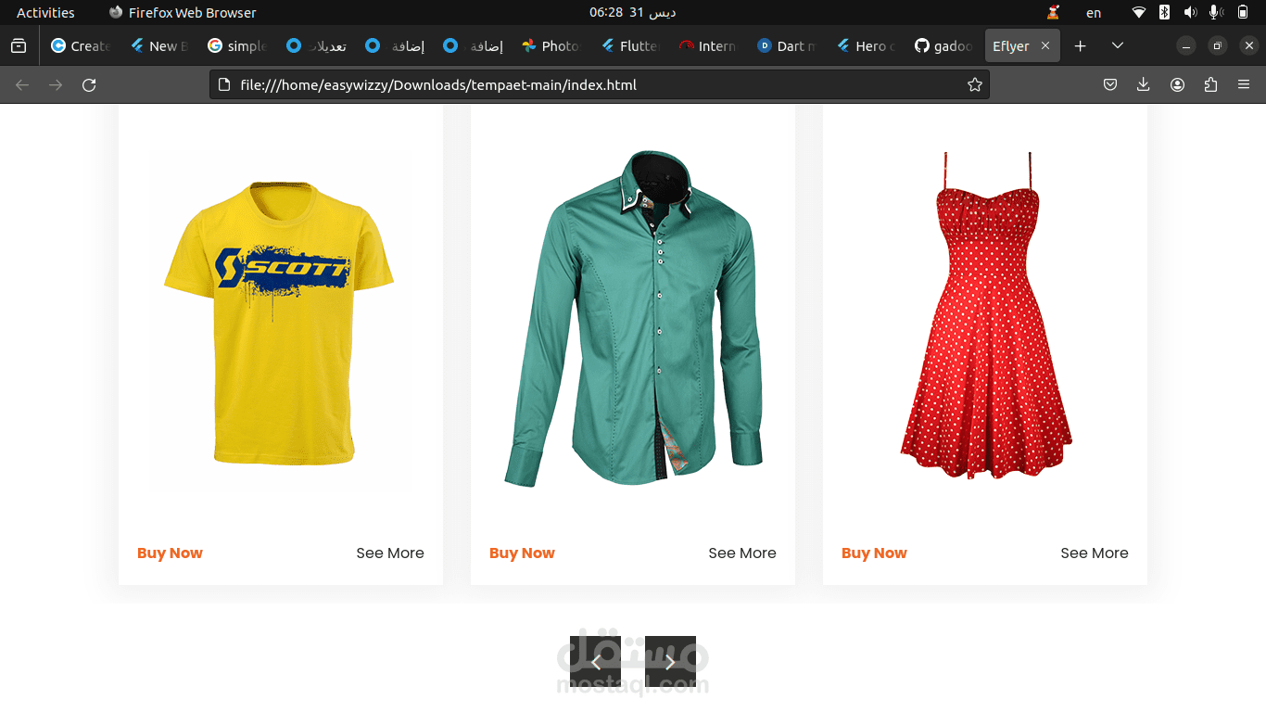Click See More under the red dress
The image size is (1266, 712).
(x=1095, y=553)
